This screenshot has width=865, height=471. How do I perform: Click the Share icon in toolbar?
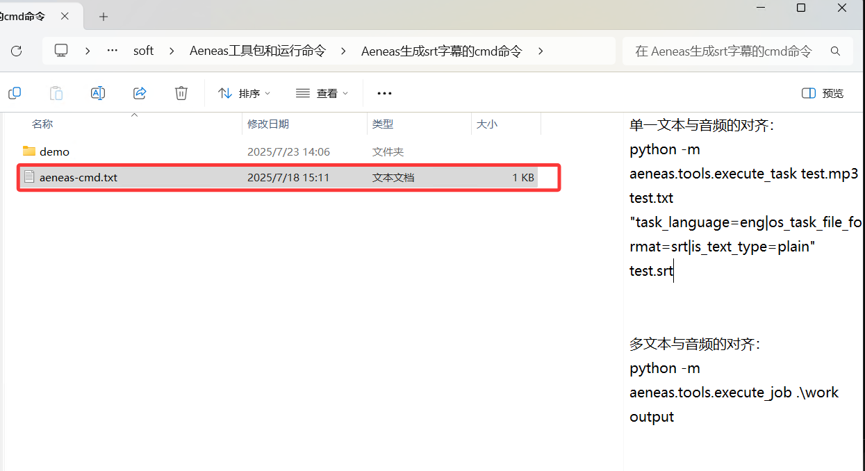pyautogui.click(x=140, y=93)
